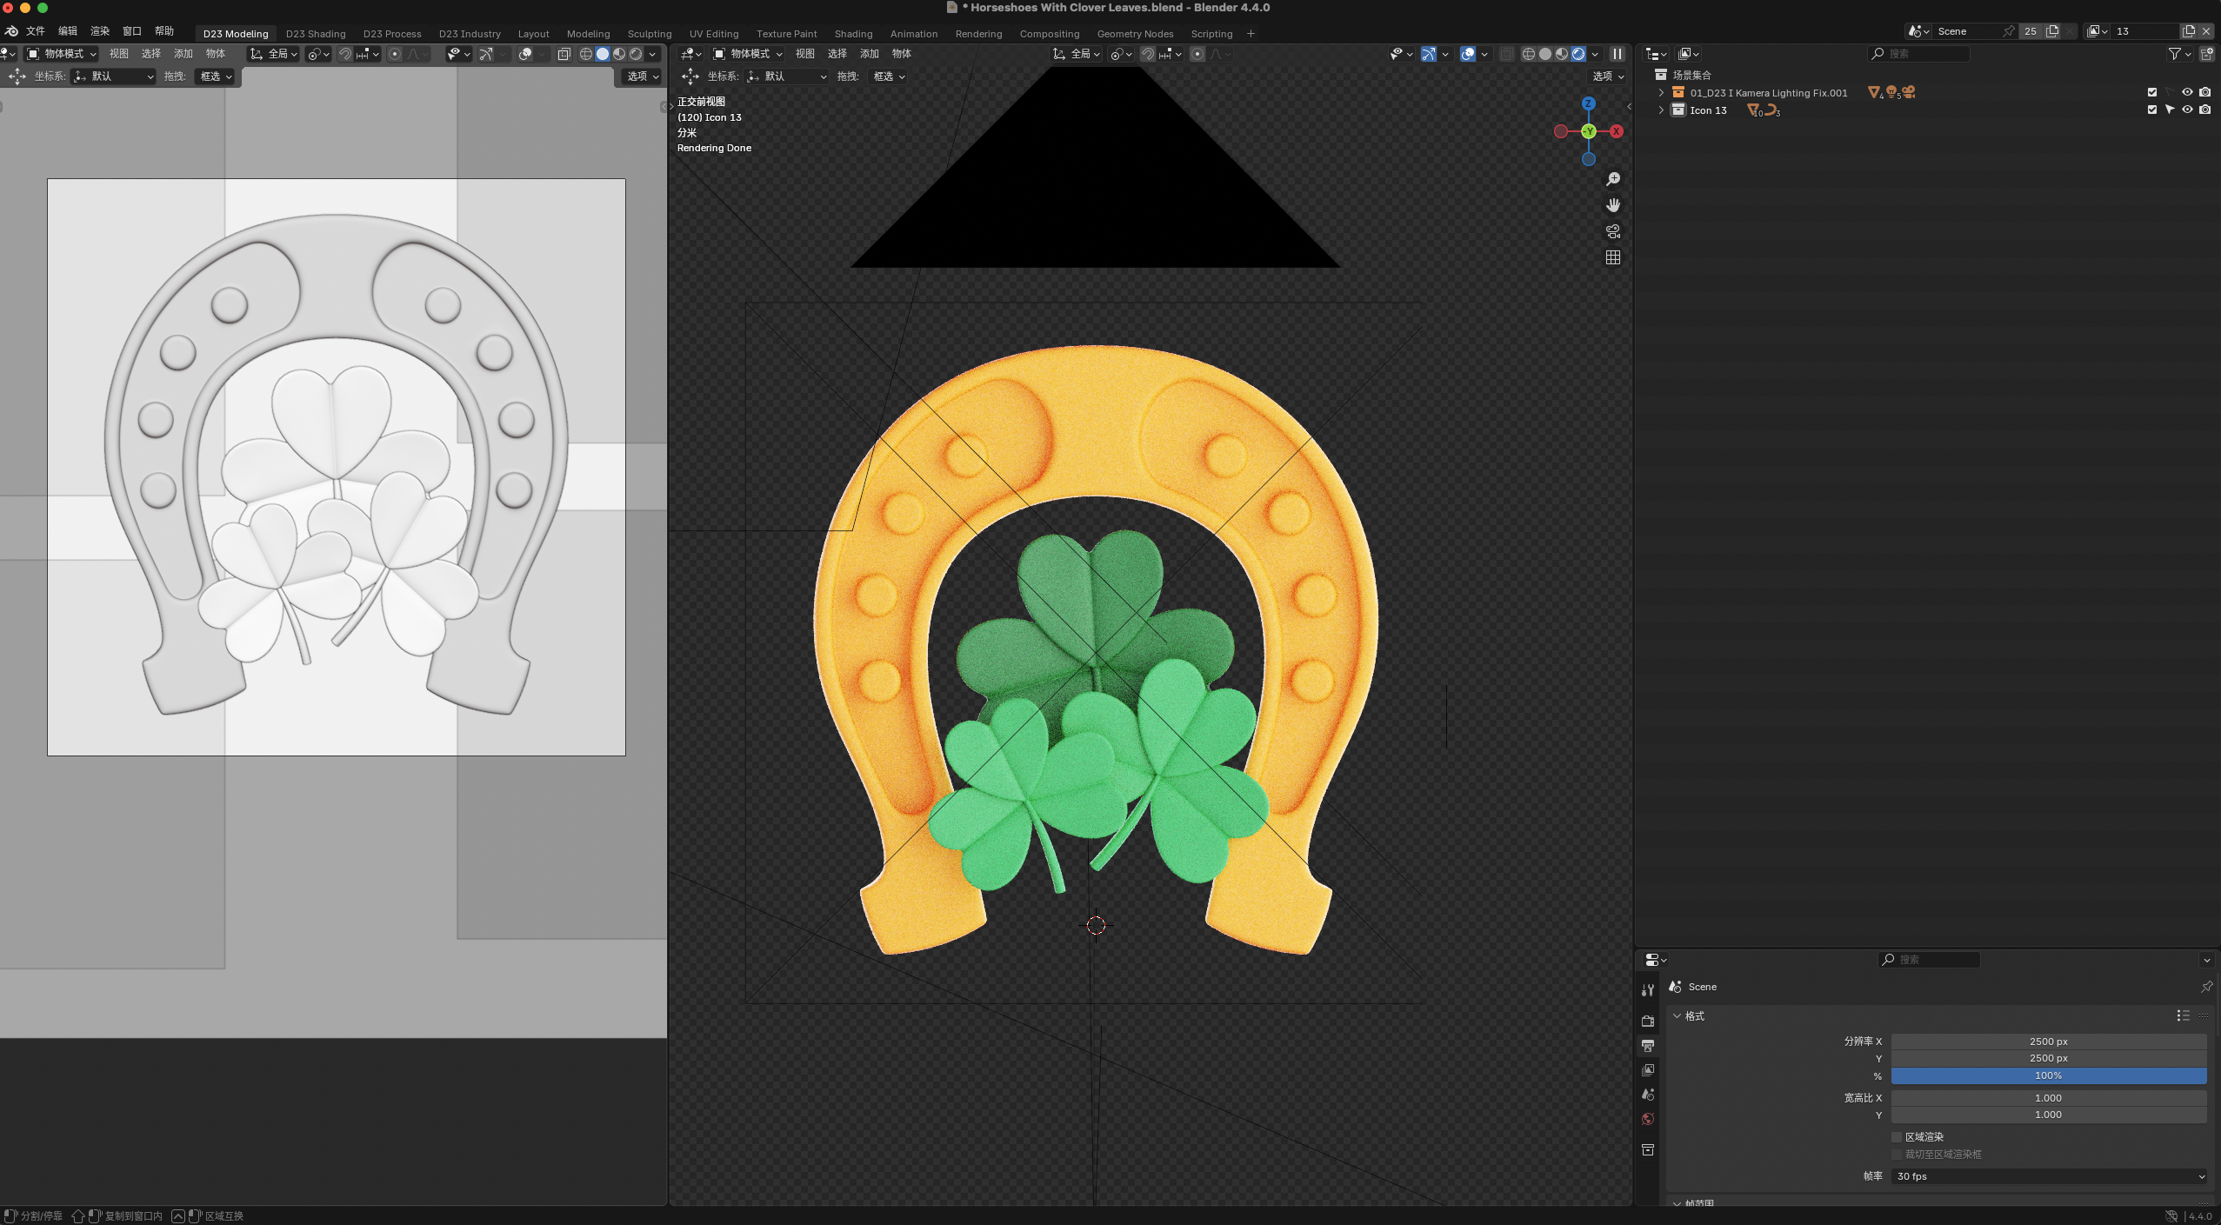2221x1225 pixels.
Task: Open the 渲染 menu in top bar
Action: click(x=100, y=31)
